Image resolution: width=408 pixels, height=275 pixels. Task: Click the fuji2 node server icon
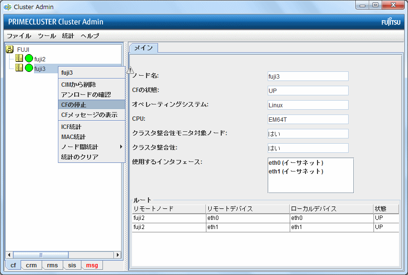click(x=19, y=58)
